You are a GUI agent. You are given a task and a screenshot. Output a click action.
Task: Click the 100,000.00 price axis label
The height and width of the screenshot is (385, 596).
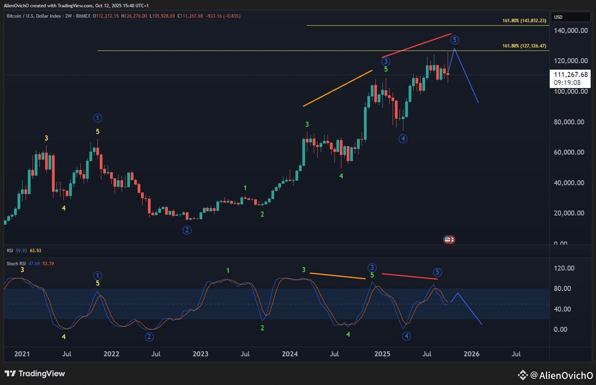(x=571, y=91)
